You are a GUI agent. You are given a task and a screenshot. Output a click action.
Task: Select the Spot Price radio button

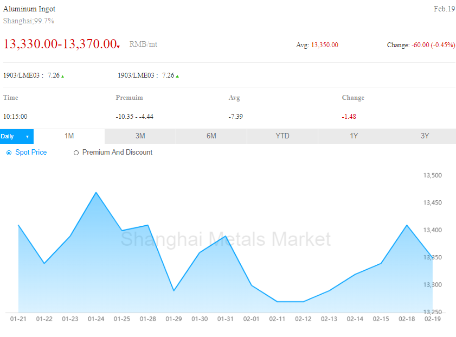pyautogui.click(x=9, y=153)
